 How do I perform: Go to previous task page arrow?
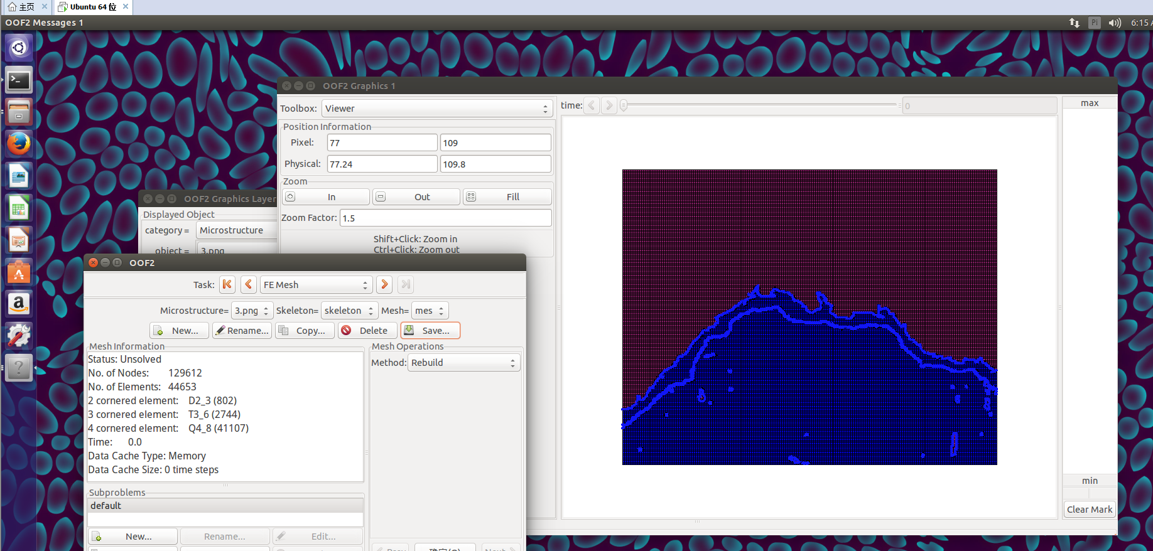(249, 285)
